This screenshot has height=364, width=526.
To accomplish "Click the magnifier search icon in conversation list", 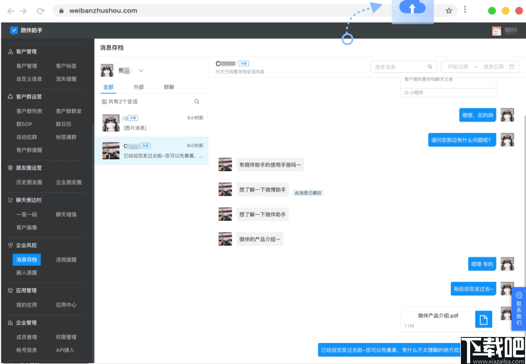I will point(196,101).
